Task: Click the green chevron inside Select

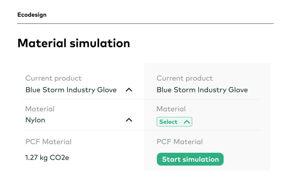Action: pos(187,122)
